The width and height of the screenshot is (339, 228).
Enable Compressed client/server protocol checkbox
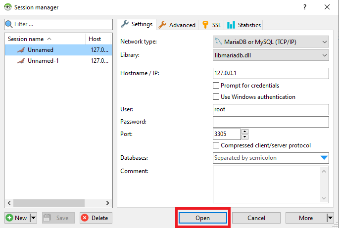tap(216, 145)
